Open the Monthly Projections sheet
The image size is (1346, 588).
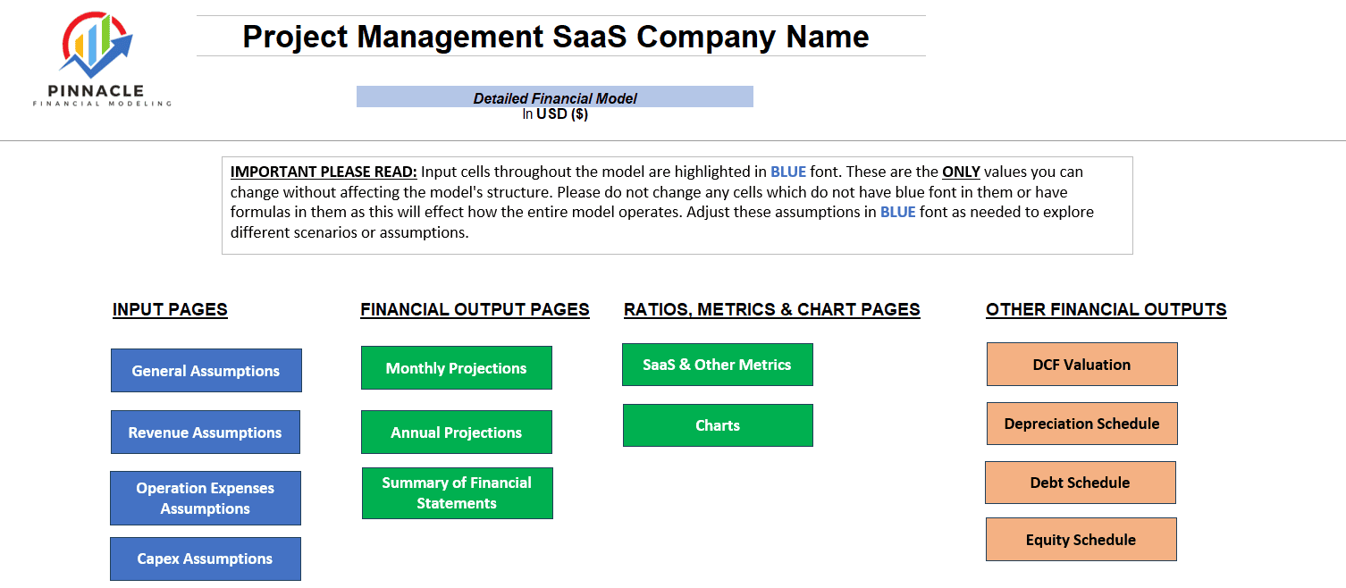[x=457, y=368]
